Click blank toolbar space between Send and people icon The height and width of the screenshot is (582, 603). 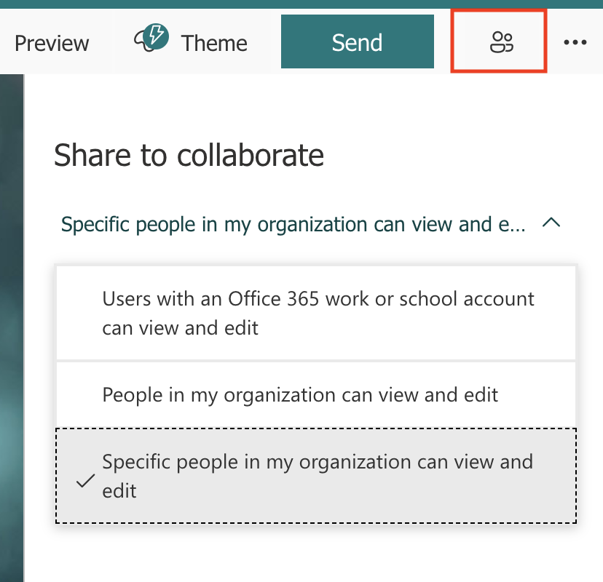[x=443, y=42]
